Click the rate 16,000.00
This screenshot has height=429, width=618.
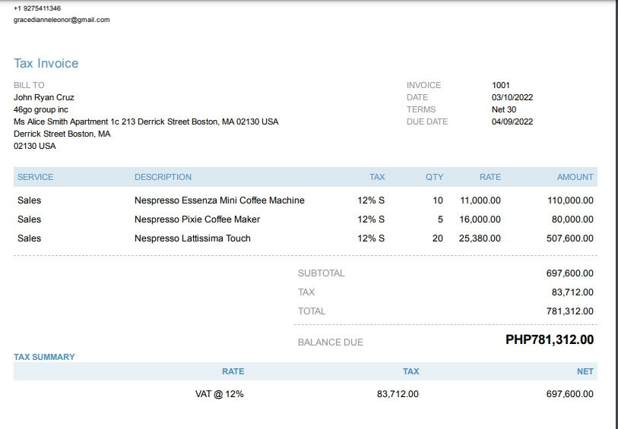(480, 219)
